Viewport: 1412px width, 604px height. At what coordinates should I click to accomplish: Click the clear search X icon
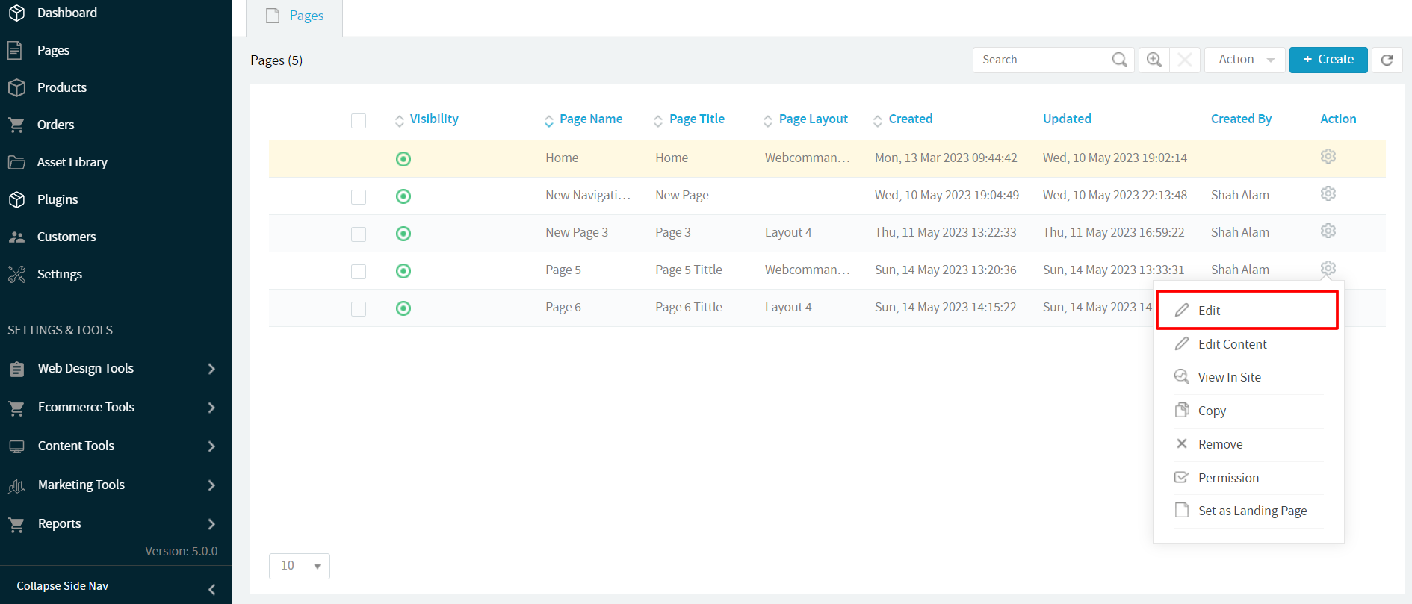click(x=1185, y=60)
